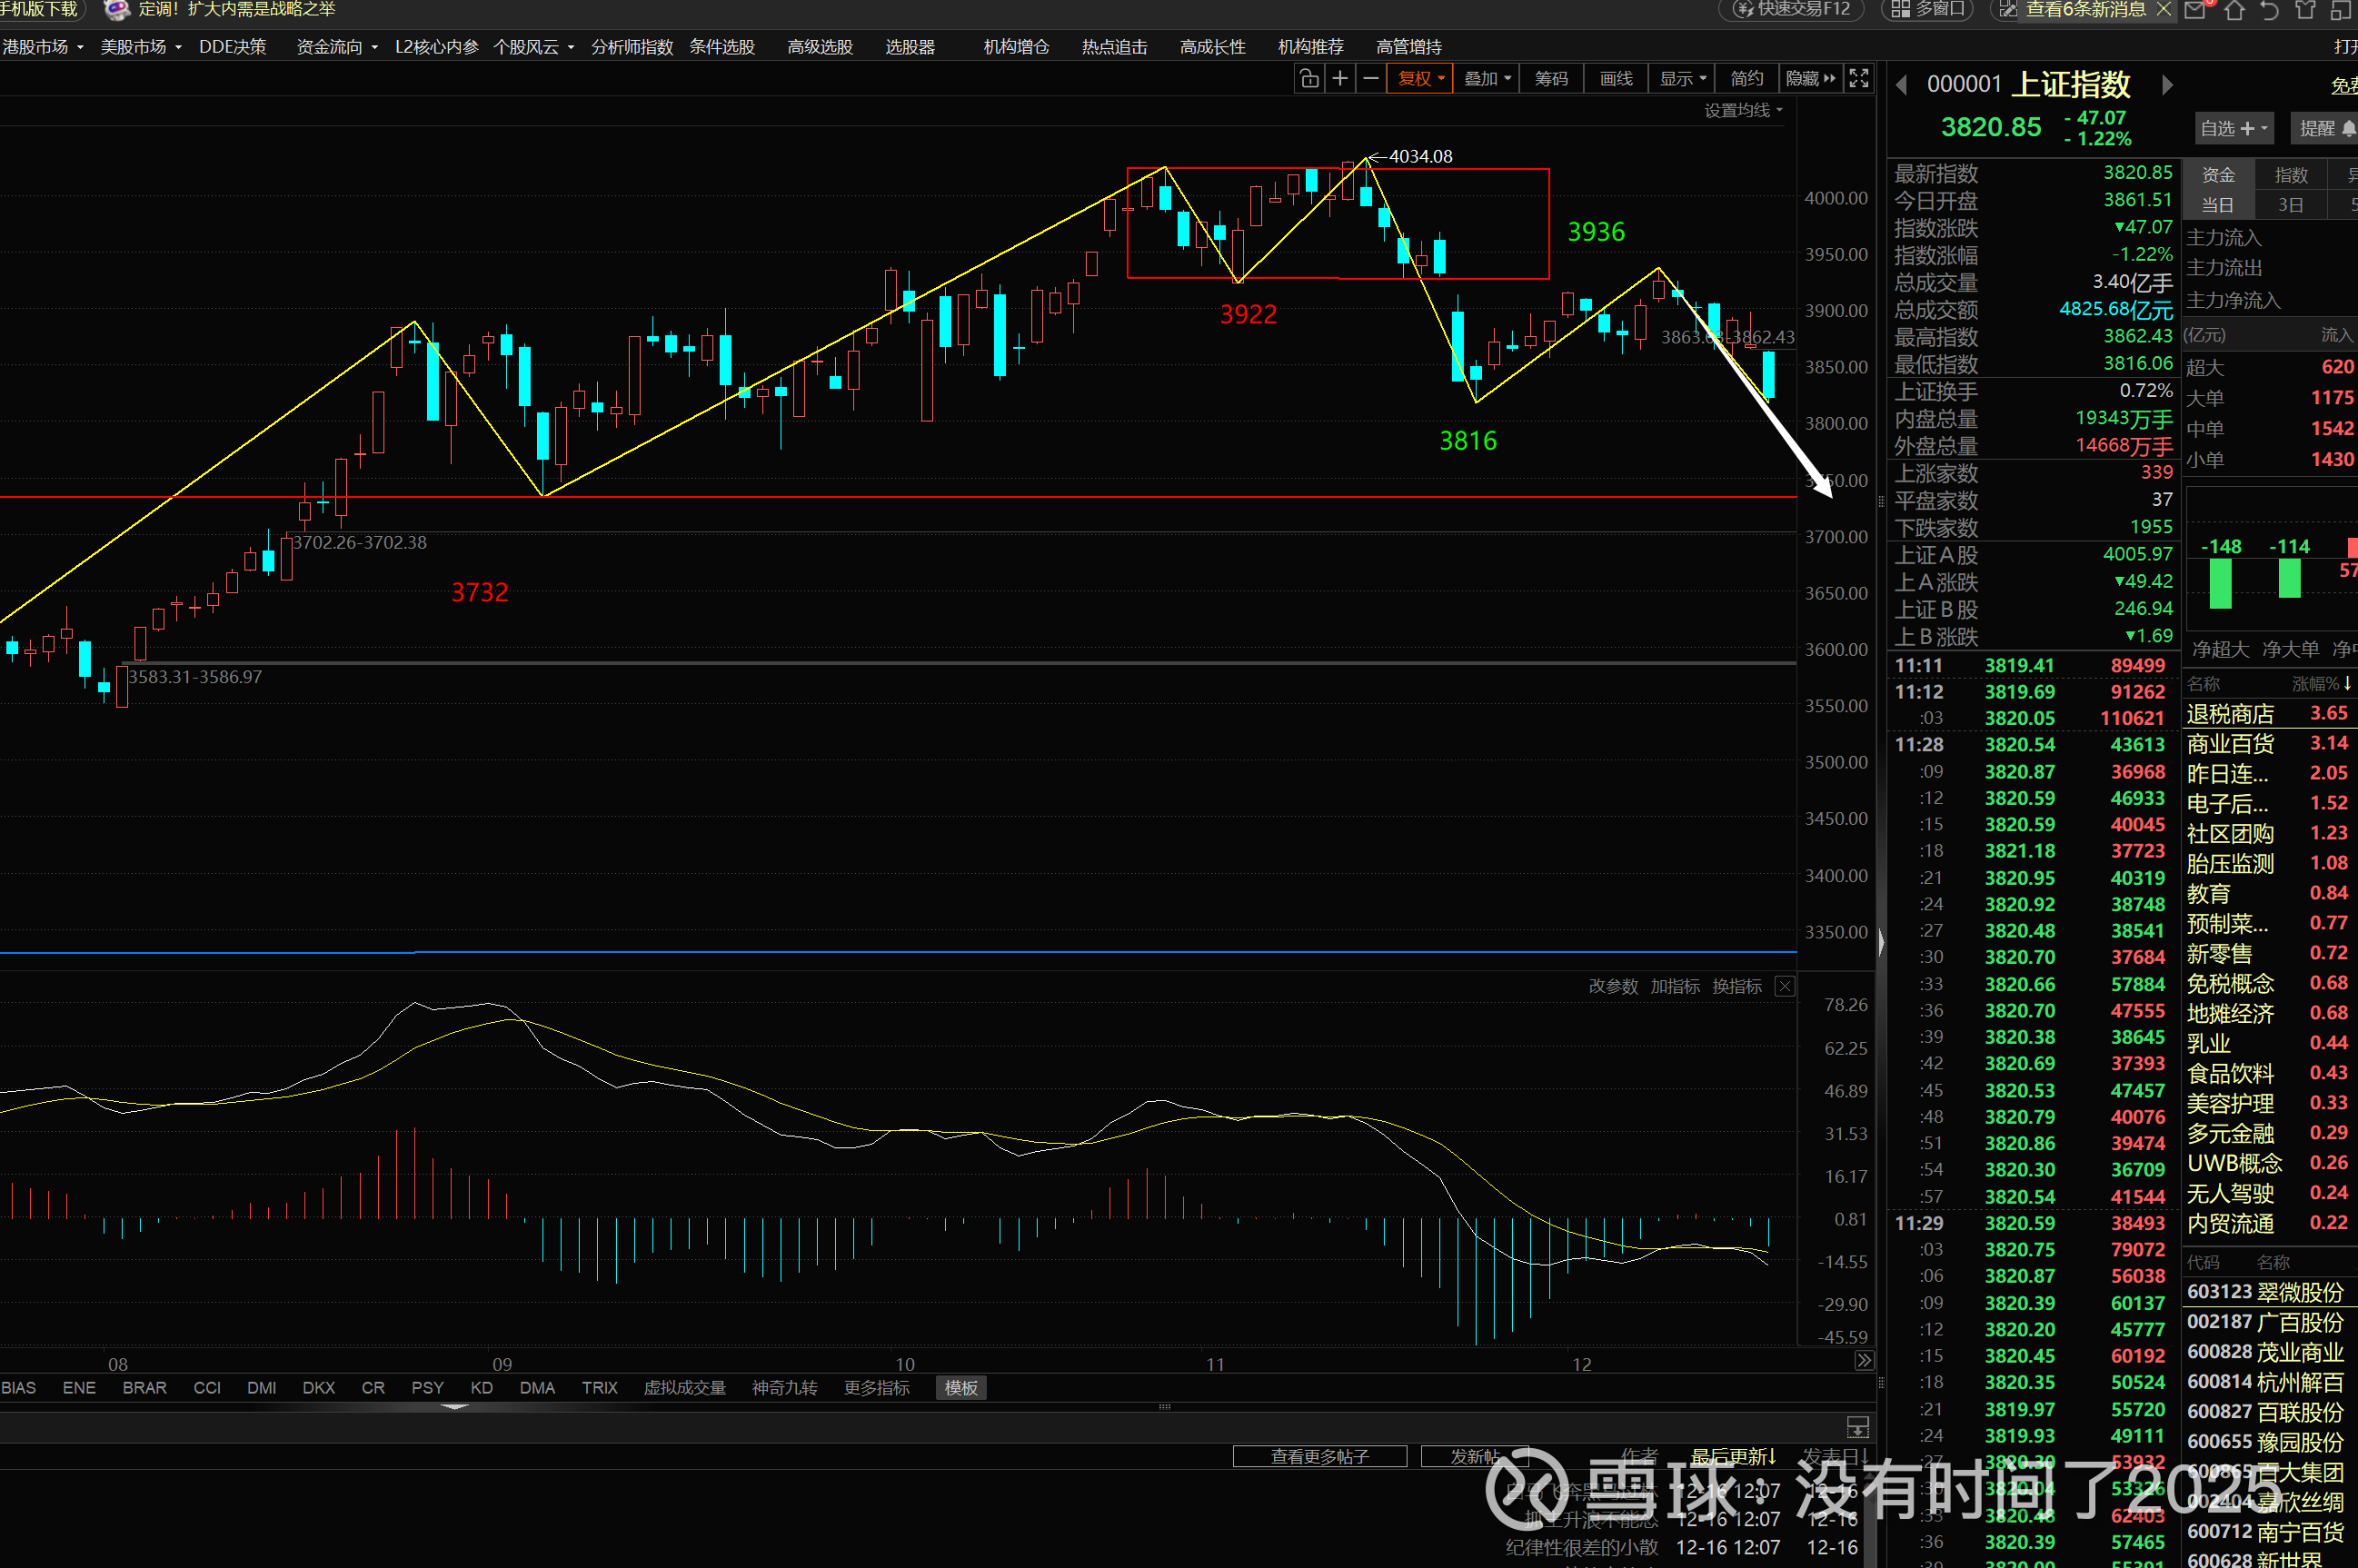Image resolution: width=2358 pixels, height=1568 pixels.
Task: Click 快速交易F12 quick trade button
Action: point(1792,10)
